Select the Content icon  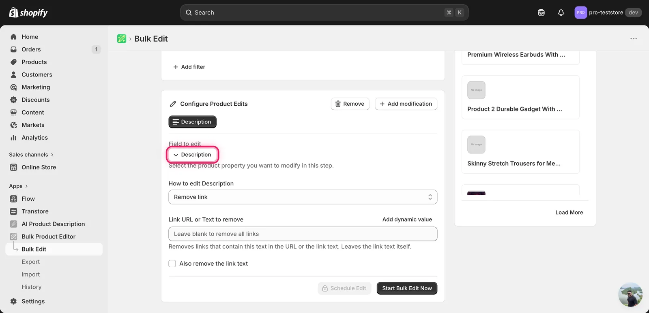point(13,112)
